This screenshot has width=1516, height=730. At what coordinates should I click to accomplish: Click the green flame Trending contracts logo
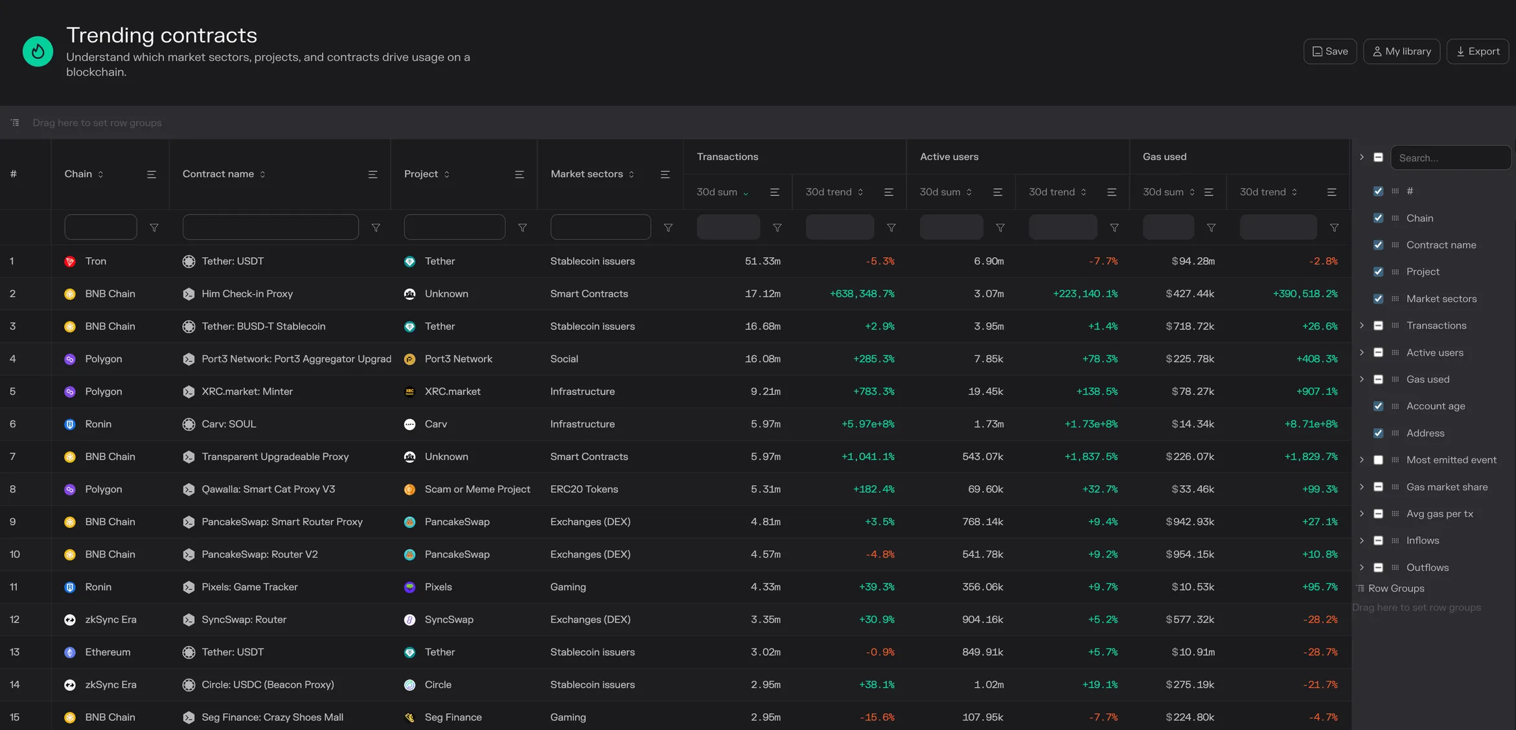point(38,51)
